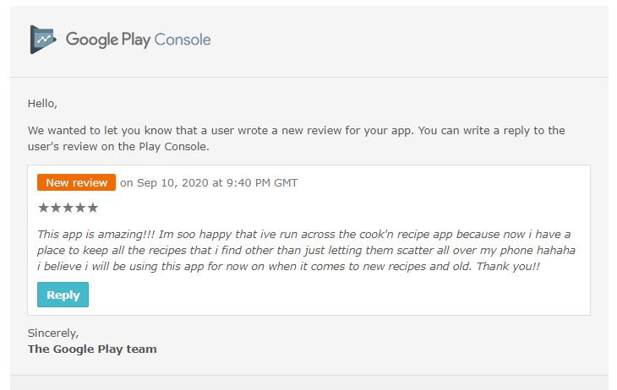Click the third star in the rating
Screen dimensions: 617x390
(68, 208)
